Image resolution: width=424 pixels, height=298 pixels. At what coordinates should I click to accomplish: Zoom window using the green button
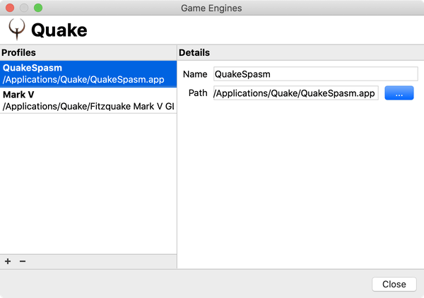(x=38, y=8)
